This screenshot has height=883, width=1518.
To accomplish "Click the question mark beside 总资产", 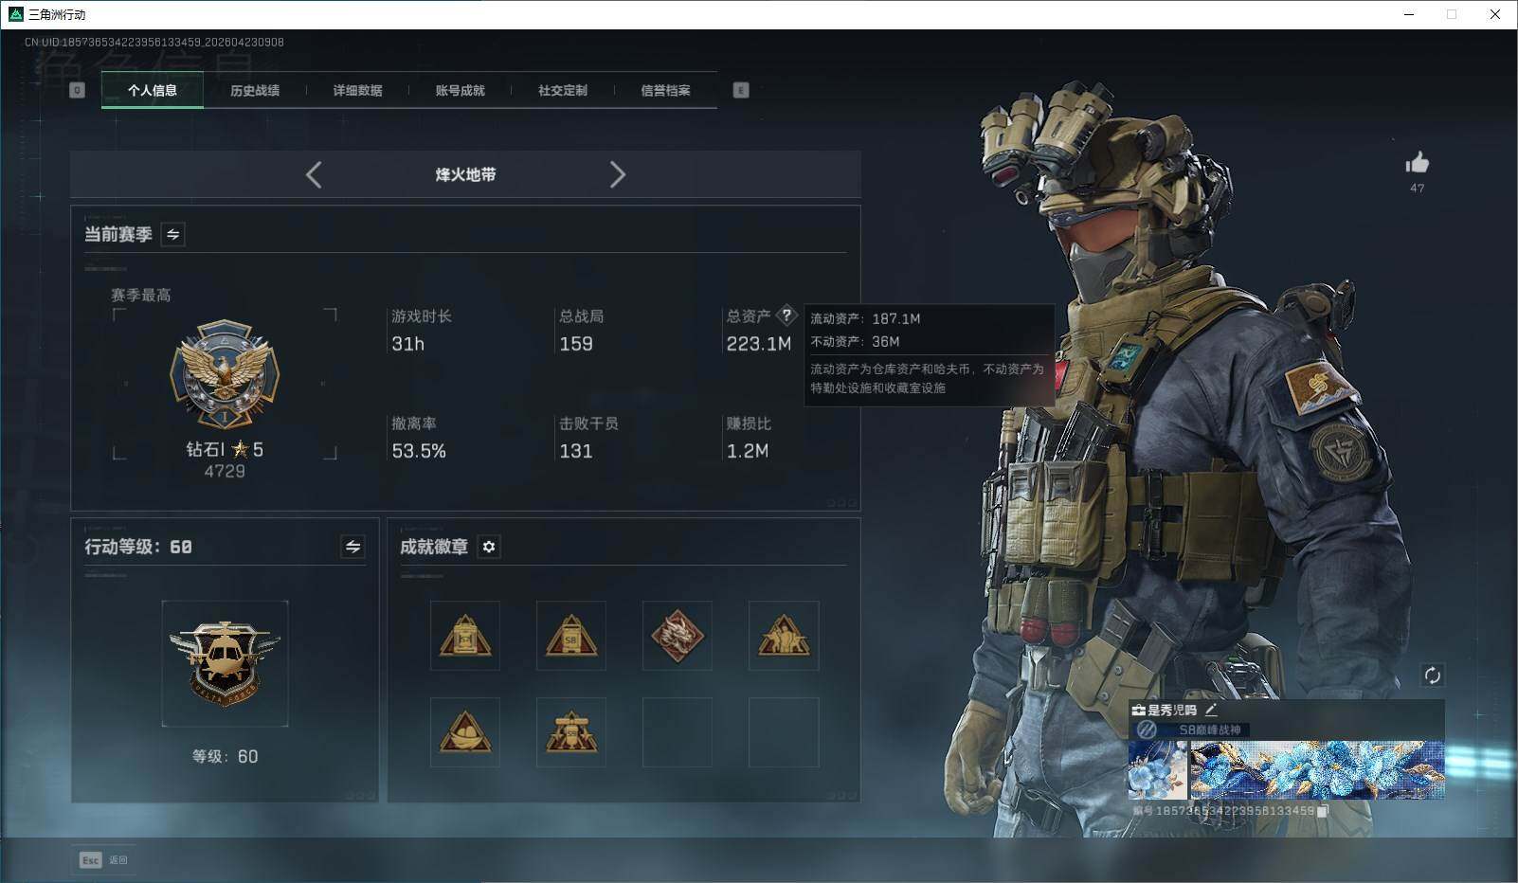I will click(787, 315).
